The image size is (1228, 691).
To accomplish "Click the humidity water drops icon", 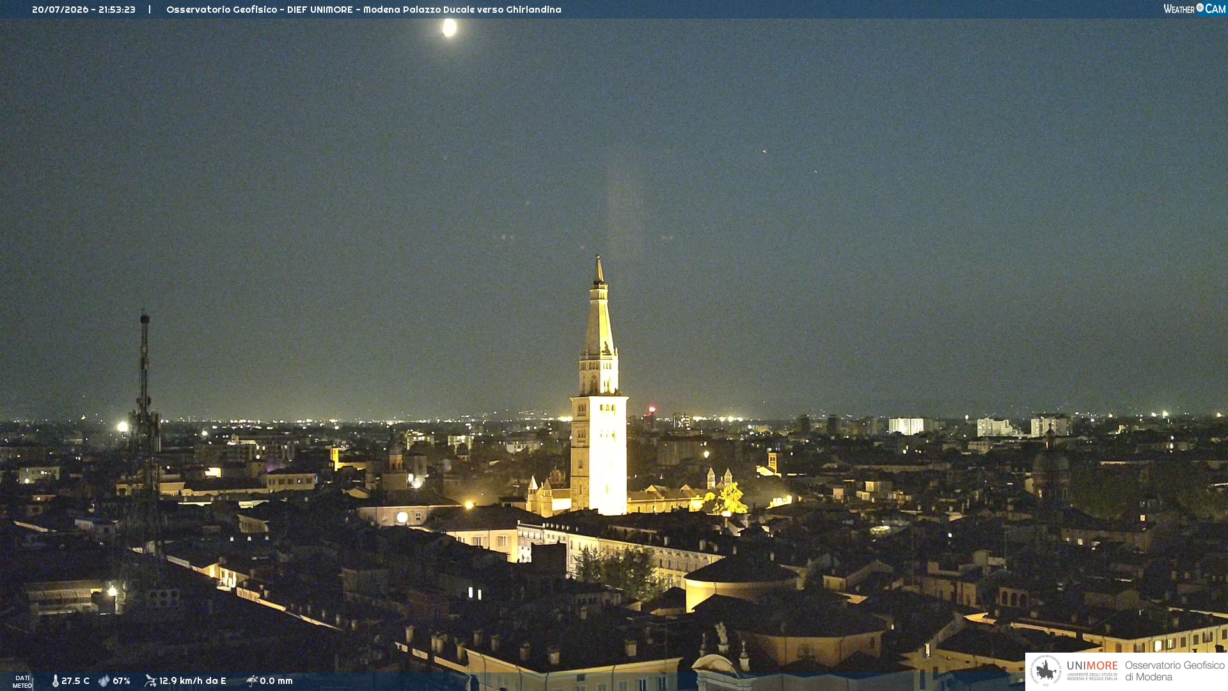I will click(x=104, y=681).
